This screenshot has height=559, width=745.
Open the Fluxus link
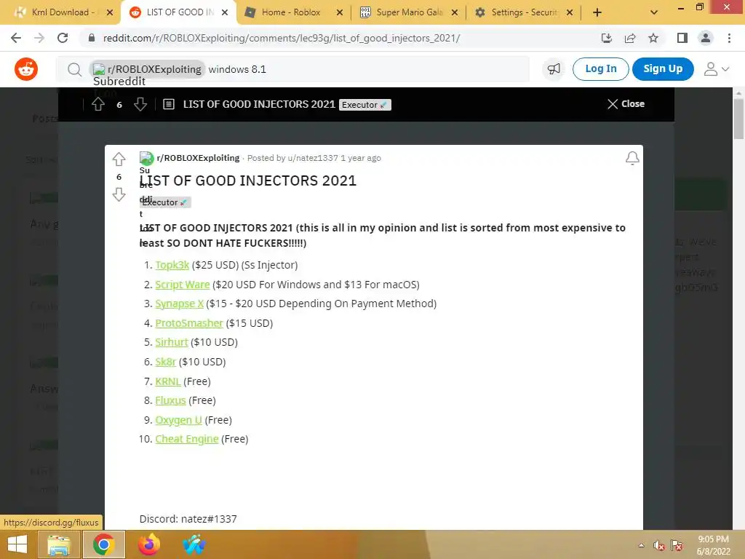170,400
